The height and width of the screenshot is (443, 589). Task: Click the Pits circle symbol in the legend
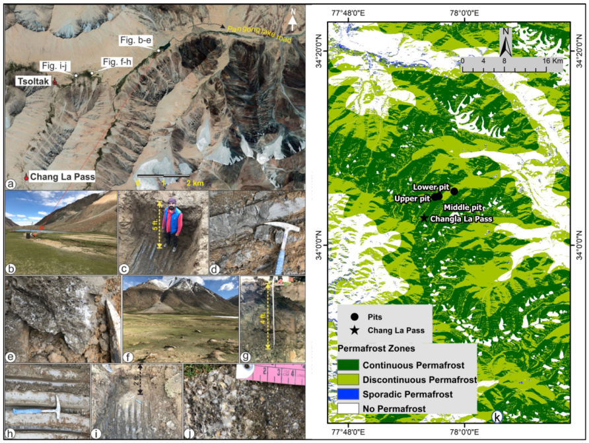click(x=354, y=316)
